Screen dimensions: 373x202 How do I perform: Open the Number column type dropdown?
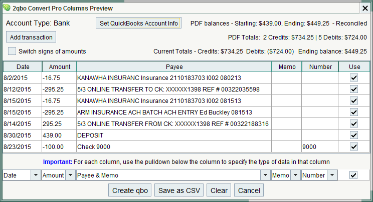(x=332, y=175)
